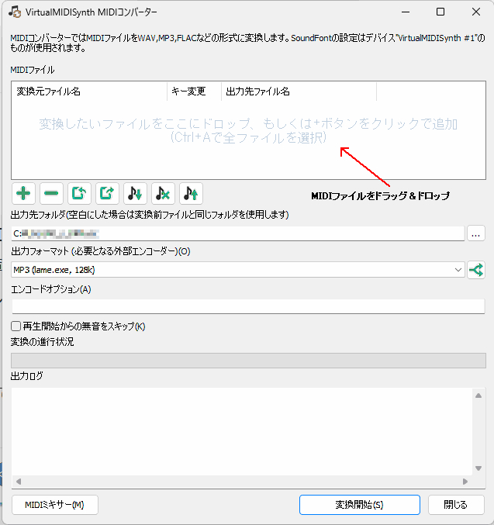Click inside the エンコードオプション field
This screenshot has width=494, height=525.
click(x=248, y=306)
